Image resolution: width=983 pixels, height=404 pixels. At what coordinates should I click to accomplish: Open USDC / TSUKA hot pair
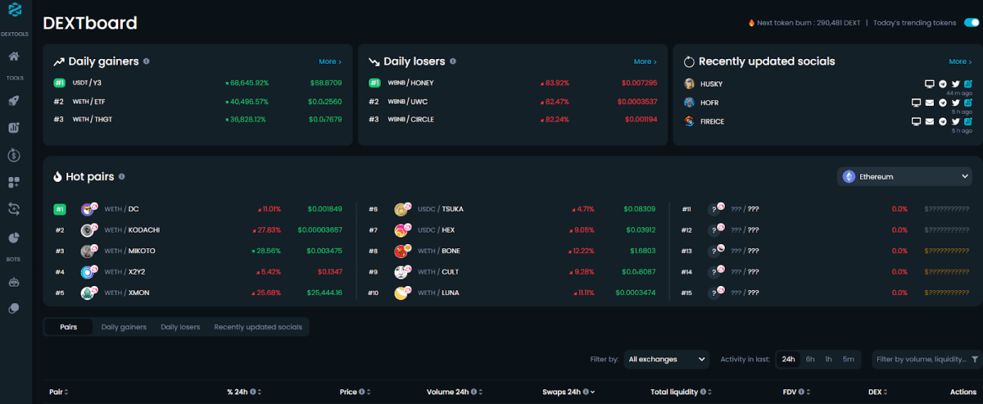440,209
